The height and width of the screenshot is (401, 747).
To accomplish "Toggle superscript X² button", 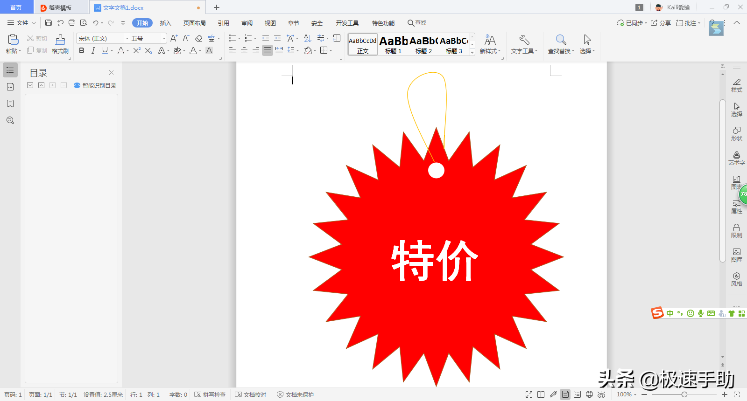I will 137,50.
